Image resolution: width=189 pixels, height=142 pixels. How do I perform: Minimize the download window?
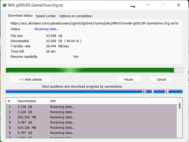point(148,5)
